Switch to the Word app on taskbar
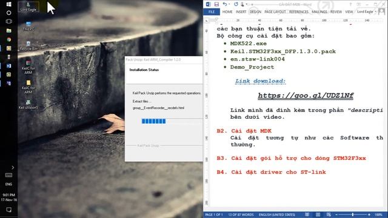This screenshot has width=388, height=218. point(8,66)
